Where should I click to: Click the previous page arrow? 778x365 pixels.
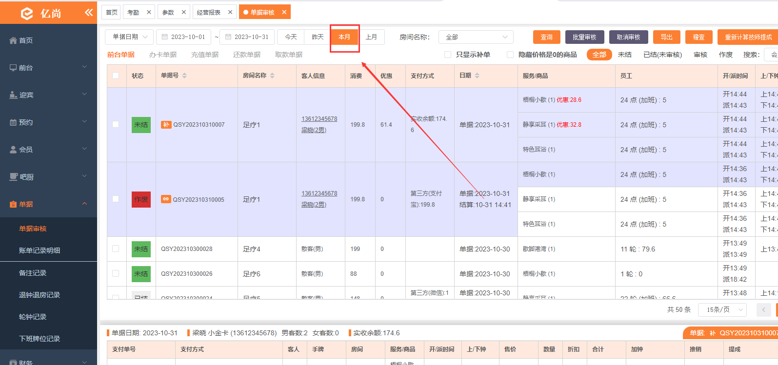click(764, 309)
